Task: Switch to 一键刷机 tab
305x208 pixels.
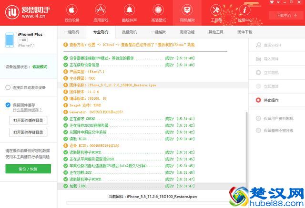Action: point(72,32)
